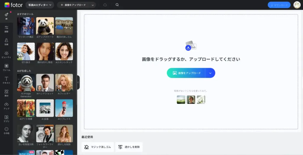Expand arrow next to top 画像をアップロード
The width and height of the screenshot is (303, 155).
point(93,5)
